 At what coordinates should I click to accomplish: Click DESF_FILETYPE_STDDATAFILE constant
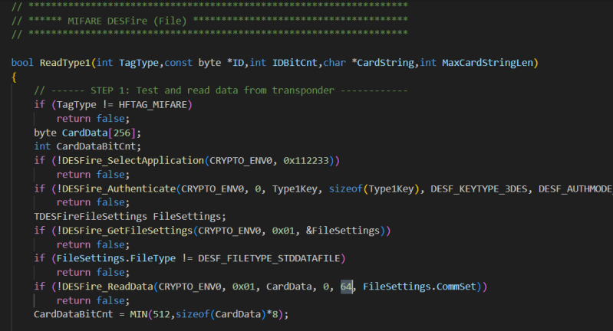(x=269, y=258)
